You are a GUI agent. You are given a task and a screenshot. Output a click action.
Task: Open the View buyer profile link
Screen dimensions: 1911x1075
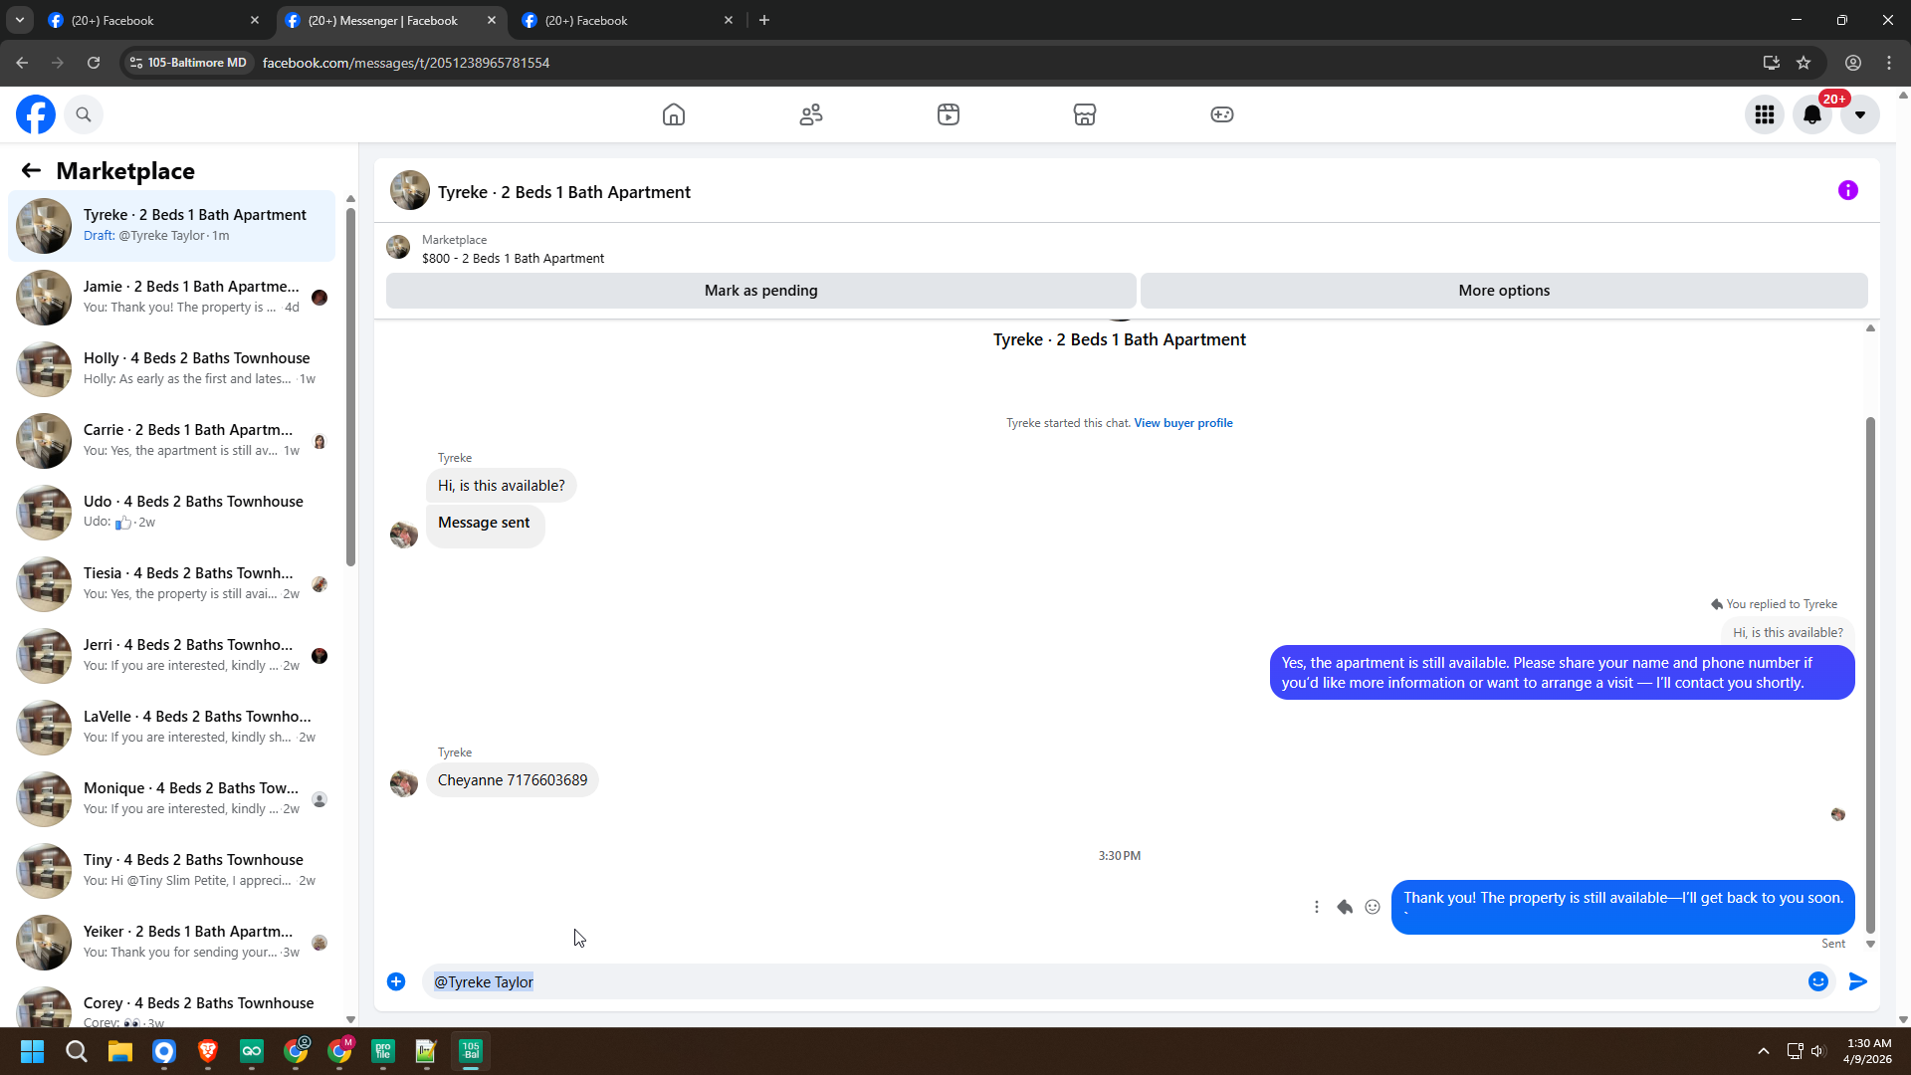click(x=1183, y=423)
